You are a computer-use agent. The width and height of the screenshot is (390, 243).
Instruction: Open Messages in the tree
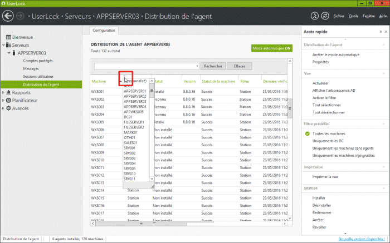(31, 68)
